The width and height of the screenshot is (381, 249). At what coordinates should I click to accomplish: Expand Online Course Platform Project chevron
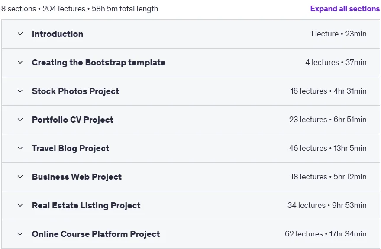pos(20,234)
